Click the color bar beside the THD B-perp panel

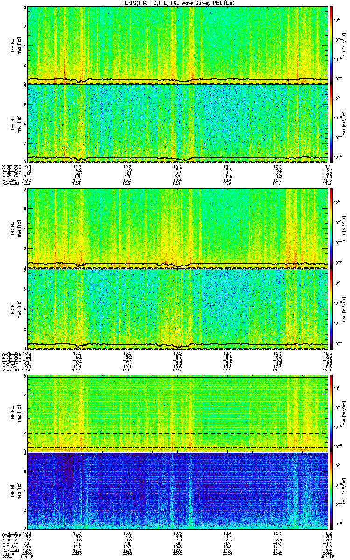(x=331, y=229)
